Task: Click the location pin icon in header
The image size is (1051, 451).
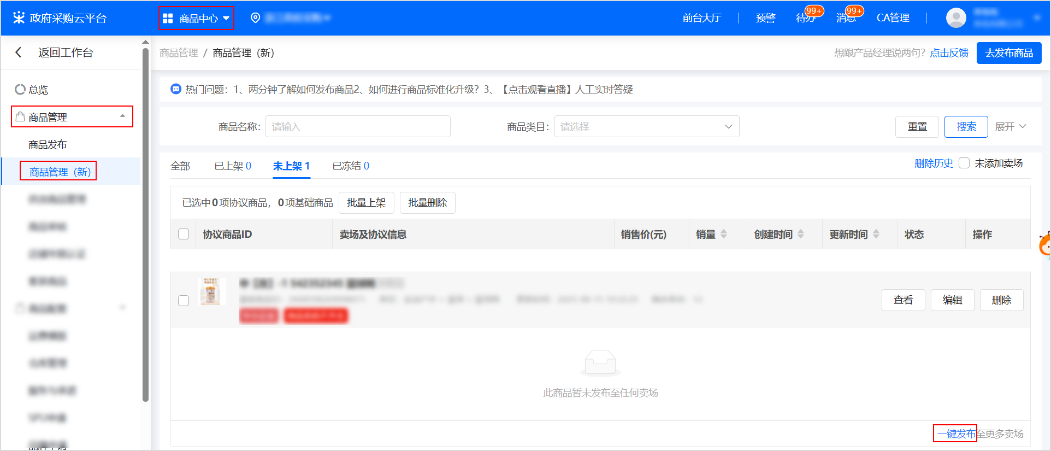Action: click(255, 18)
